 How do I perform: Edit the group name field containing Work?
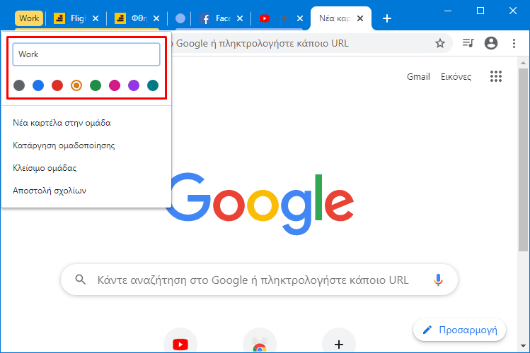(x=86, y=54)
